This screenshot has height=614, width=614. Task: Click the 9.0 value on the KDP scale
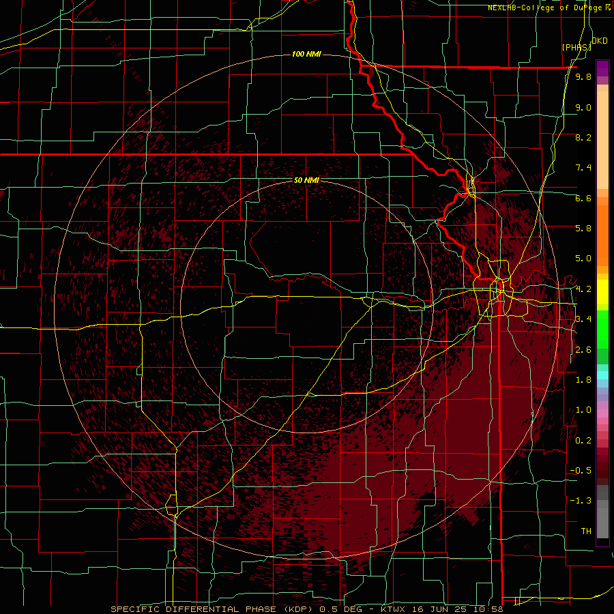[x=583, y=107]
